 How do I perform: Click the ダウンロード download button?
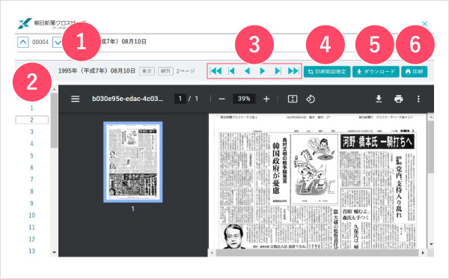(376, 72)
